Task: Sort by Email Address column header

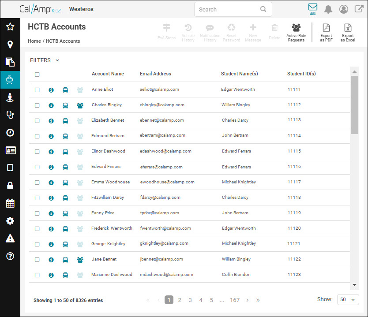Action: point(155,74)
